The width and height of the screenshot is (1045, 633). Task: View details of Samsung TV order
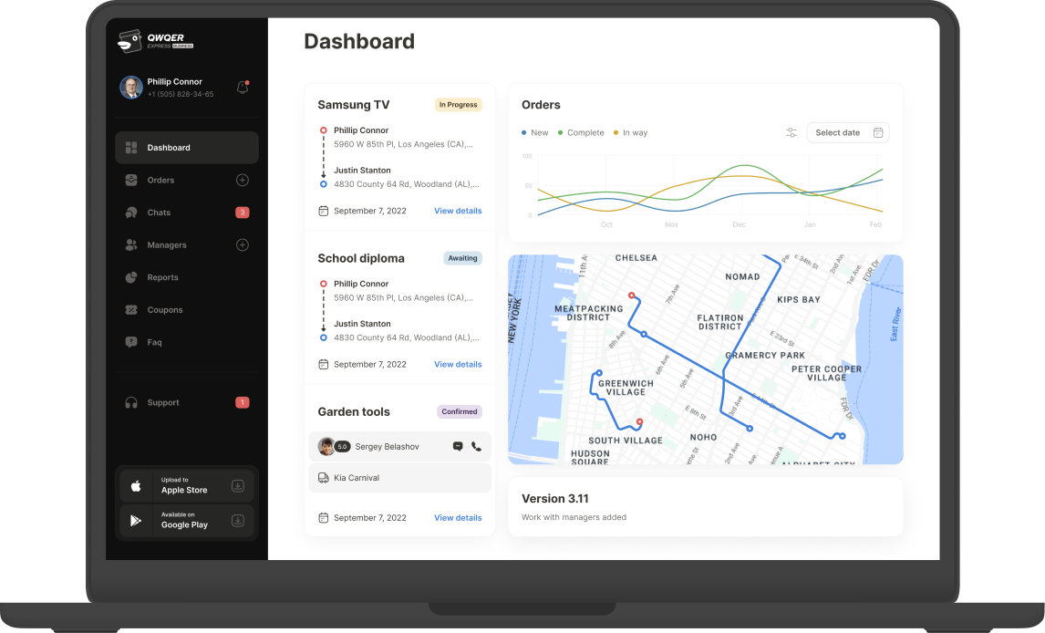[458, 211]
